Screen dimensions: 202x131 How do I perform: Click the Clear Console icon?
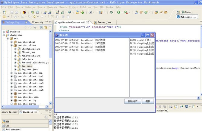pyautogui.click(x=171, y=107)
